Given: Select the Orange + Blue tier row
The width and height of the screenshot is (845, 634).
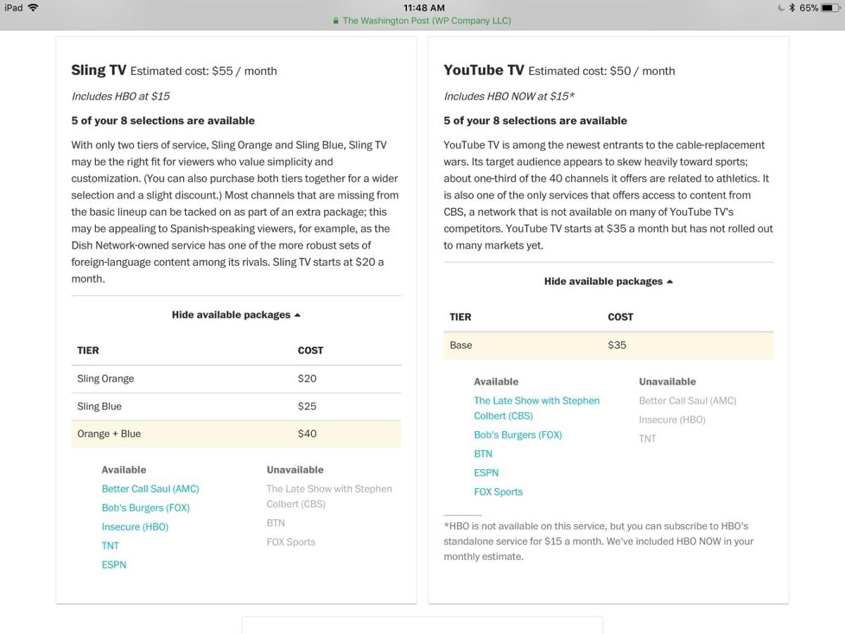Looking at the screenshot, I should click(x=236, y=433).
